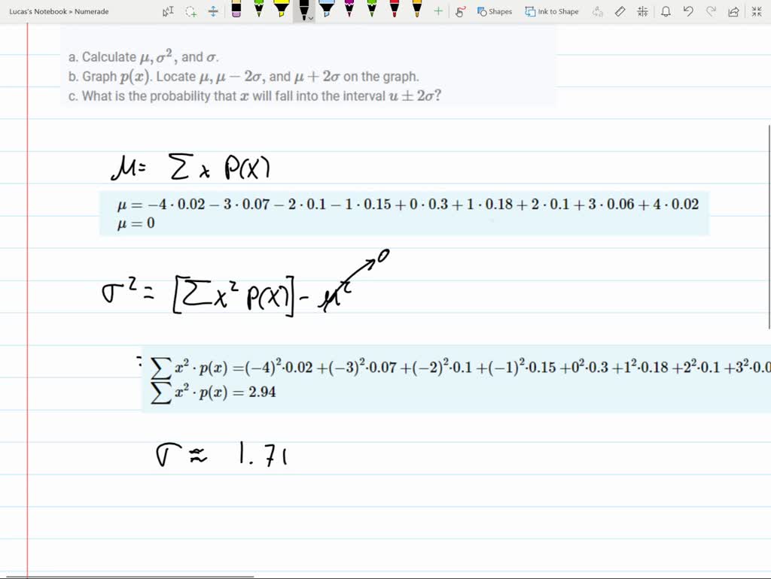Choose the text selection tool
Viewport: 771px width, 579px height.
169,11
